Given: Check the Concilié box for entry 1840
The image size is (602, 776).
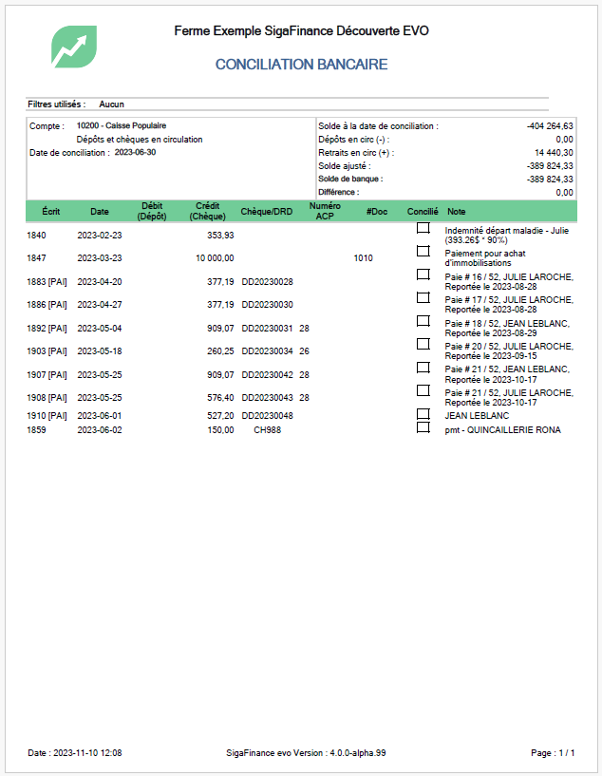Looking at the screenshot, I should coord(423,228).
